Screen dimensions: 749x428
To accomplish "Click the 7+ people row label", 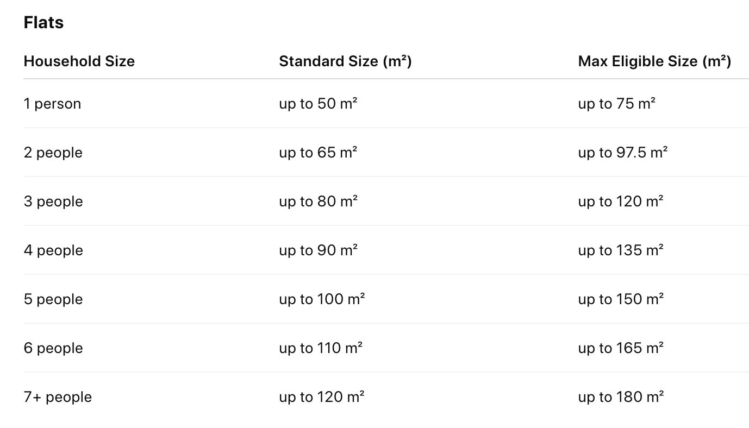I will [x=58, y=397].
